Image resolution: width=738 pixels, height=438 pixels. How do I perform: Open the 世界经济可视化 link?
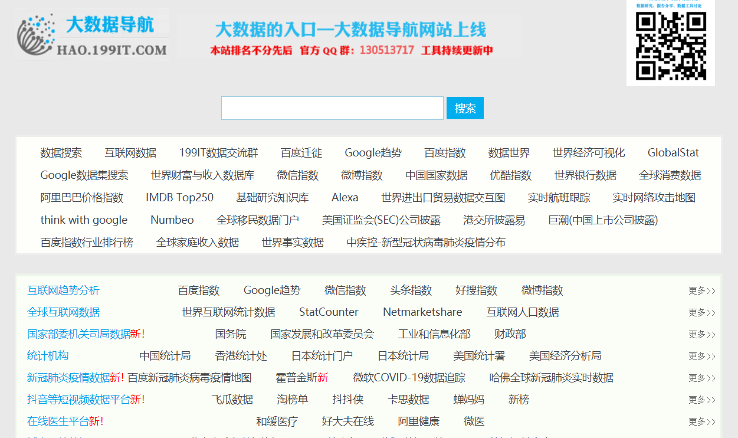[589, 153]
